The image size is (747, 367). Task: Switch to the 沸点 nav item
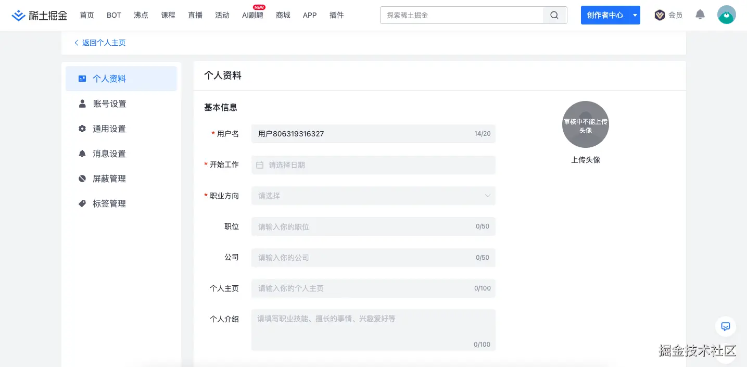tap(141, 15)
